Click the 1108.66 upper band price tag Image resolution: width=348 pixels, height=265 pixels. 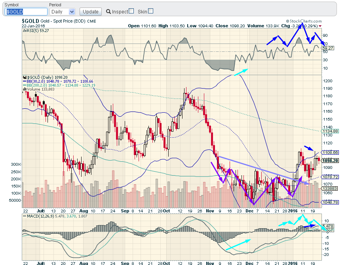(x=330, y=152)
